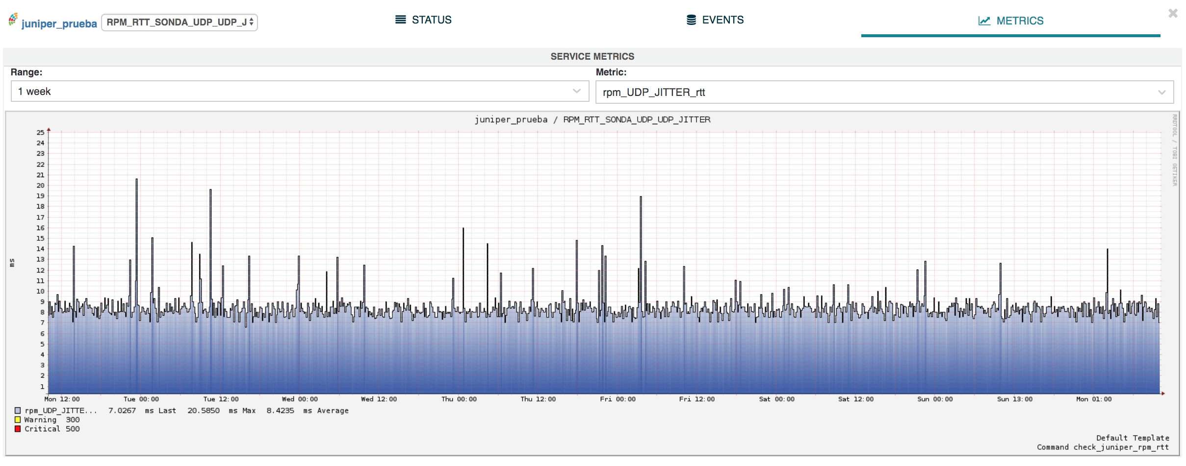This screenshot has height=466, width=1186.
Task: Switch to the EVENTS tab
Action: [715, 20]
